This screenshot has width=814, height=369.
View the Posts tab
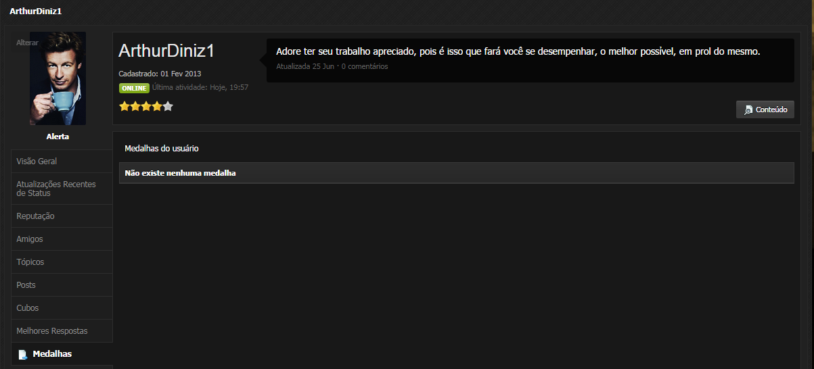pos(62,285)
